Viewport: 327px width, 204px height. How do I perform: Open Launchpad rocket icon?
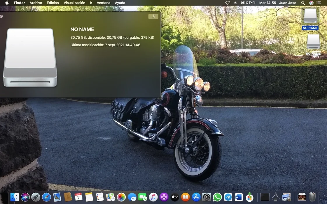pos(36,197)
